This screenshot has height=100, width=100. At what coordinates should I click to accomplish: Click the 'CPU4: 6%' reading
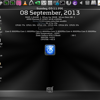click(x=63, y=25)
